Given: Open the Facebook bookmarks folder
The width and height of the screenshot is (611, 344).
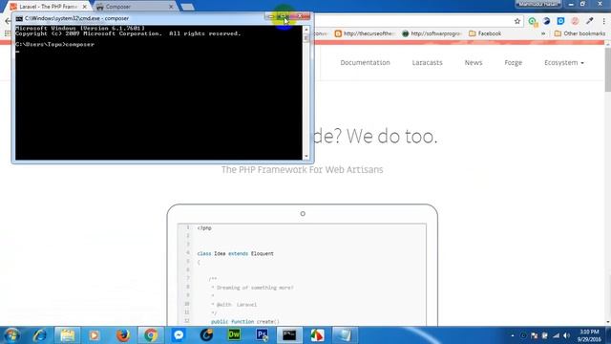Looking at the screenshot, I should coord(485,33).
